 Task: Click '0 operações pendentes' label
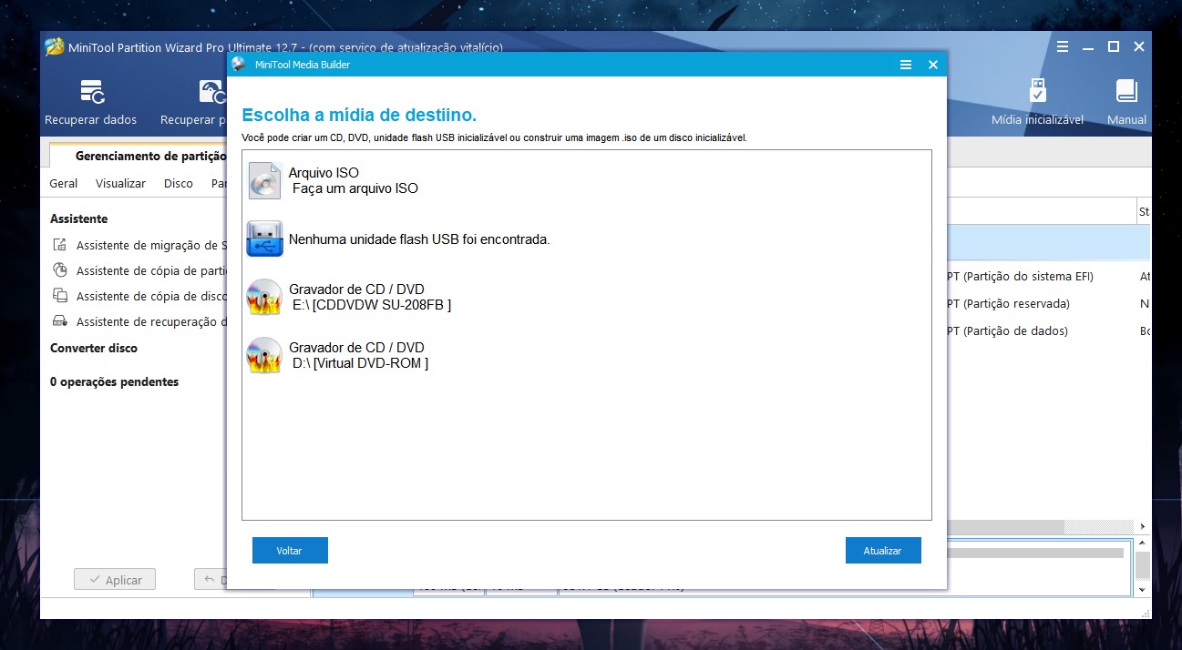pos(114,381)
